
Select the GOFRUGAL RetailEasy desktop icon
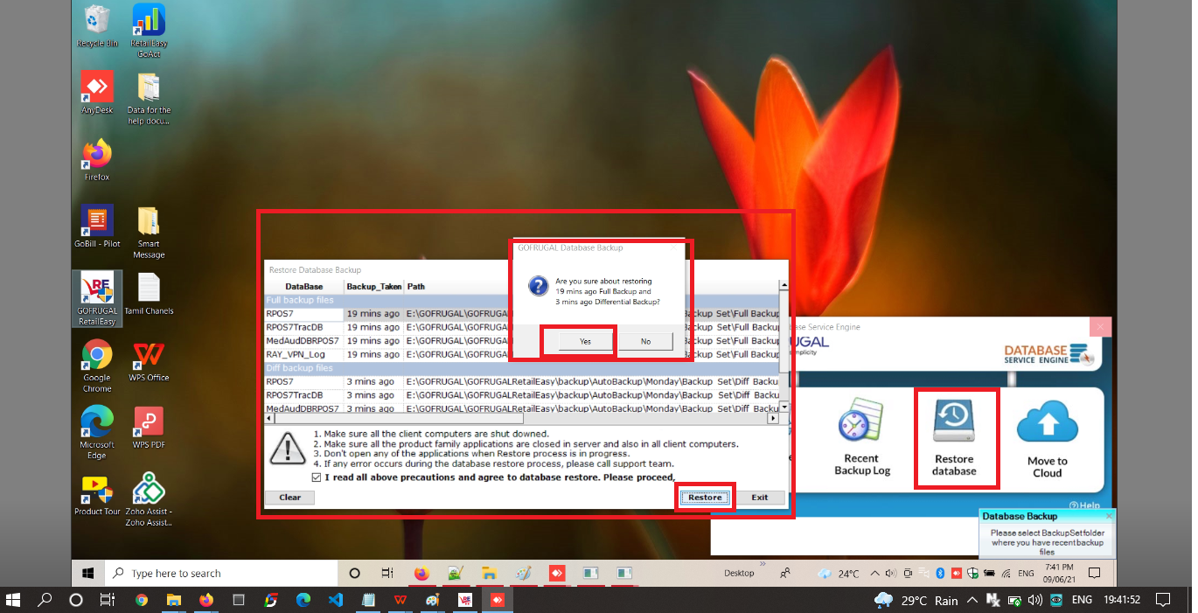pyautogui.click(x=97, y=298)
